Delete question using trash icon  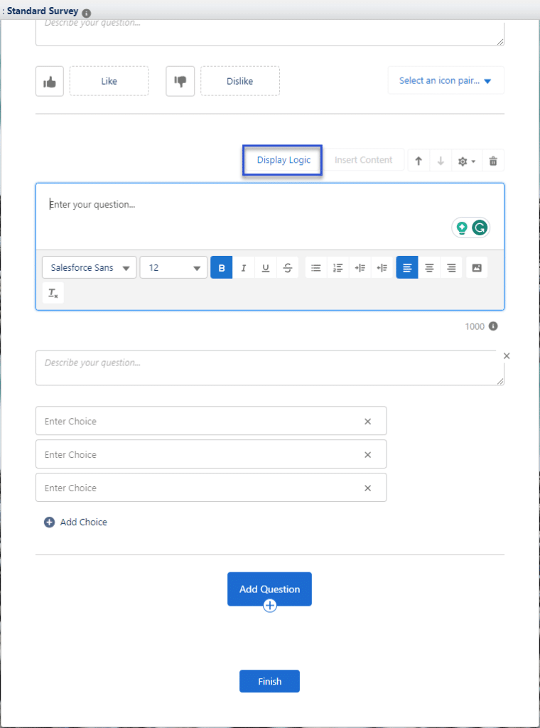pyautogui.click(x=493, y=161)
